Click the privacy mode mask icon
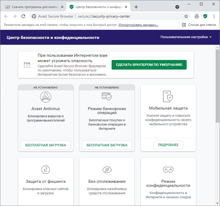This screenshot has height=206, width=220. tap(168, 169)
